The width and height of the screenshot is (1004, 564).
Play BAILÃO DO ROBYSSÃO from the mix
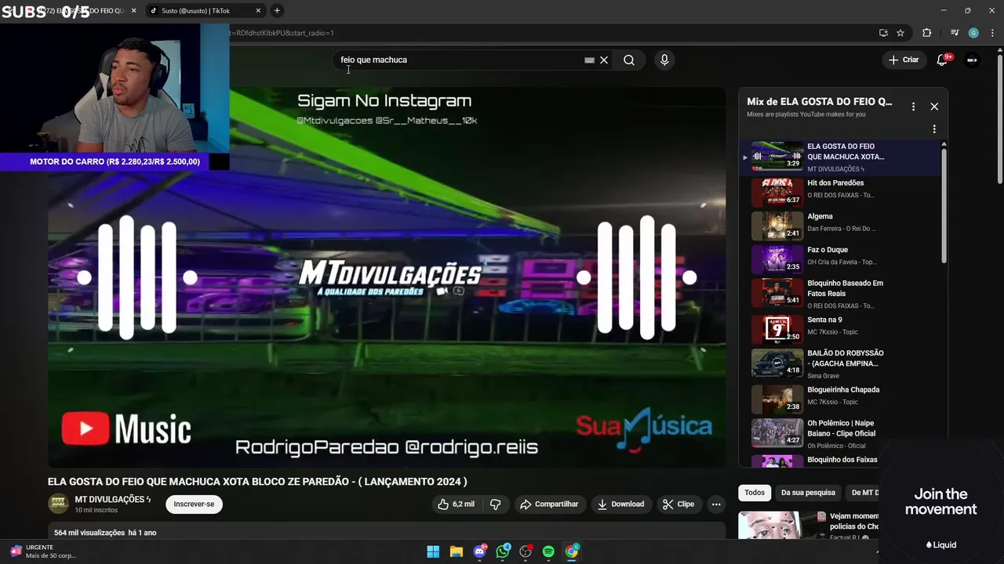pos(839,363)
